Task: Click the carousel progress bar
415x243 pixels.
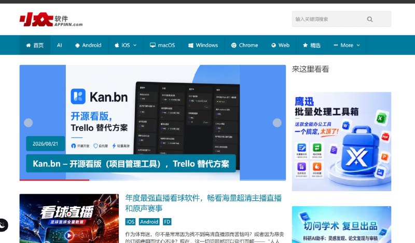Action: coord(153,180)
